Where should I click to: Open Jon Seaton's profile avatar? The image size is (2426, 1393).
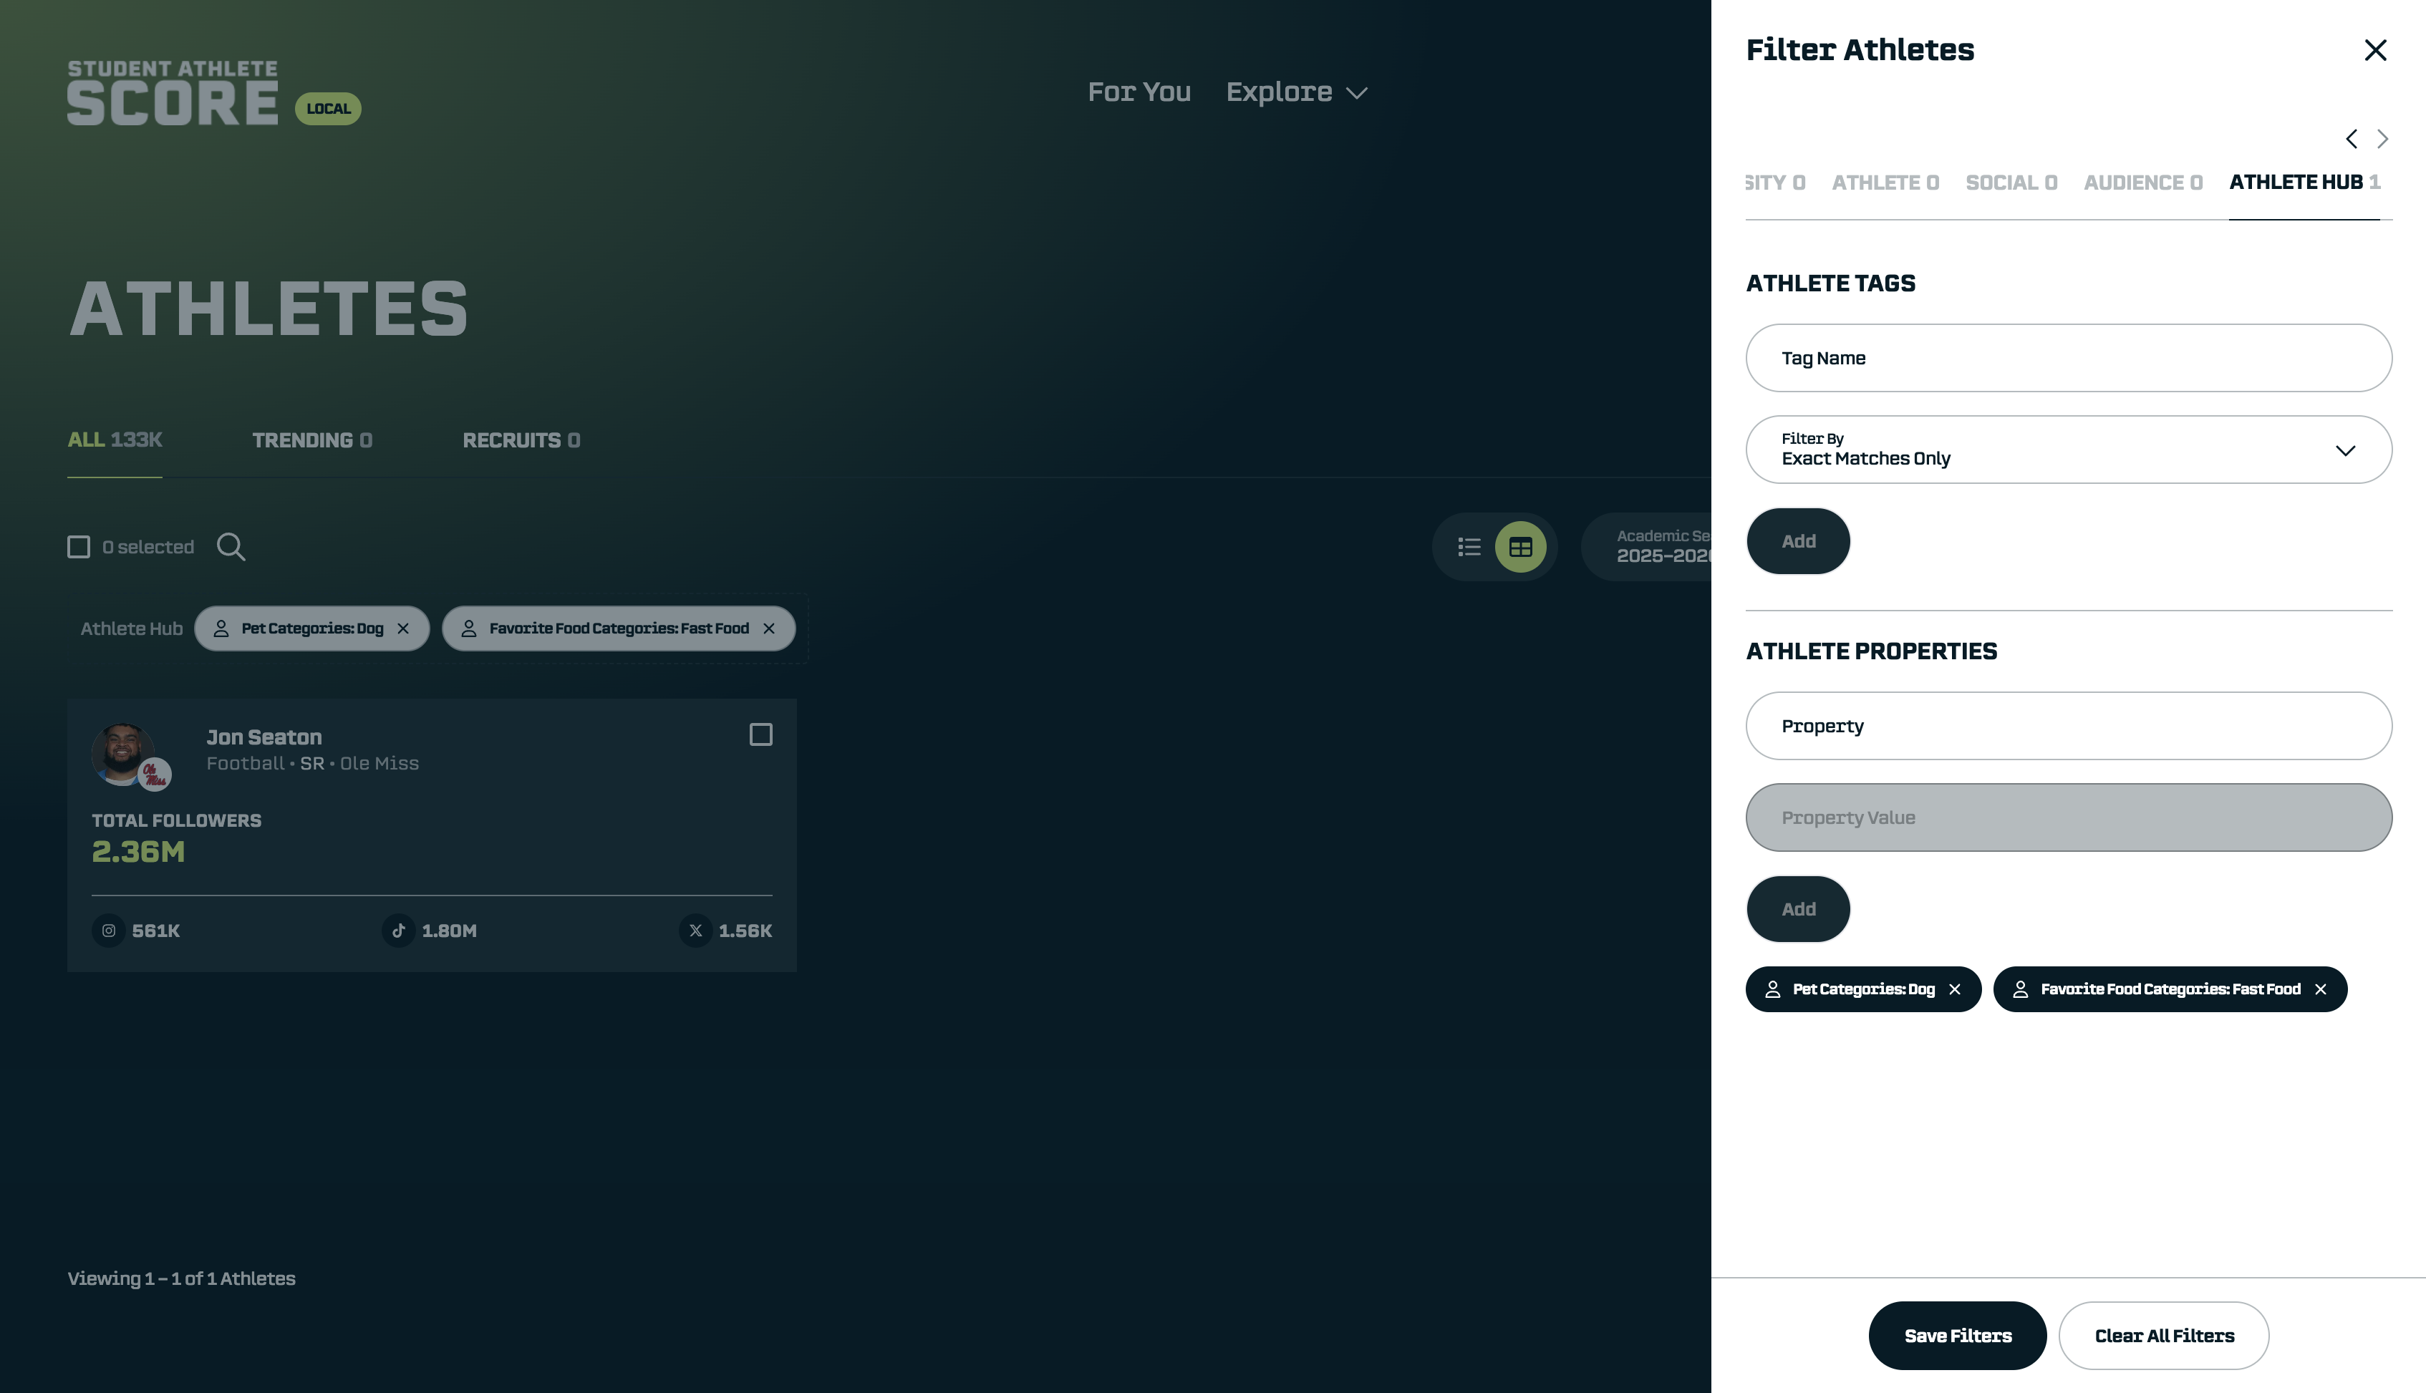tap(123, 752)
